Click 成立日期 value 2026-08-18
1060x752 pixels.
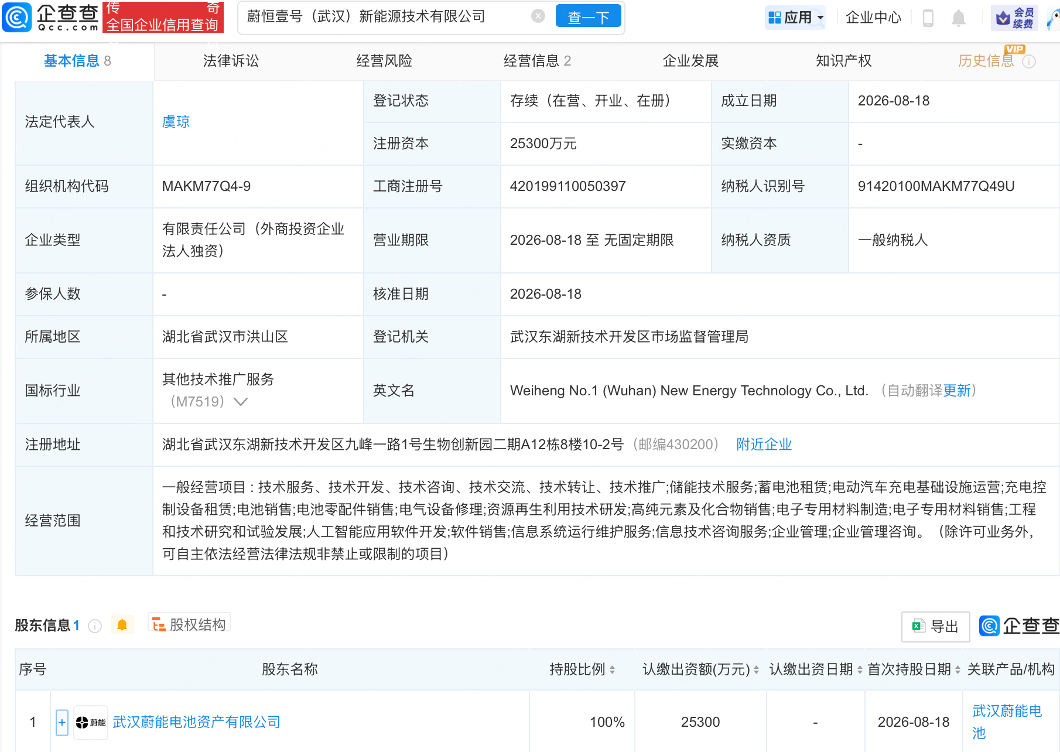point(894,101)
